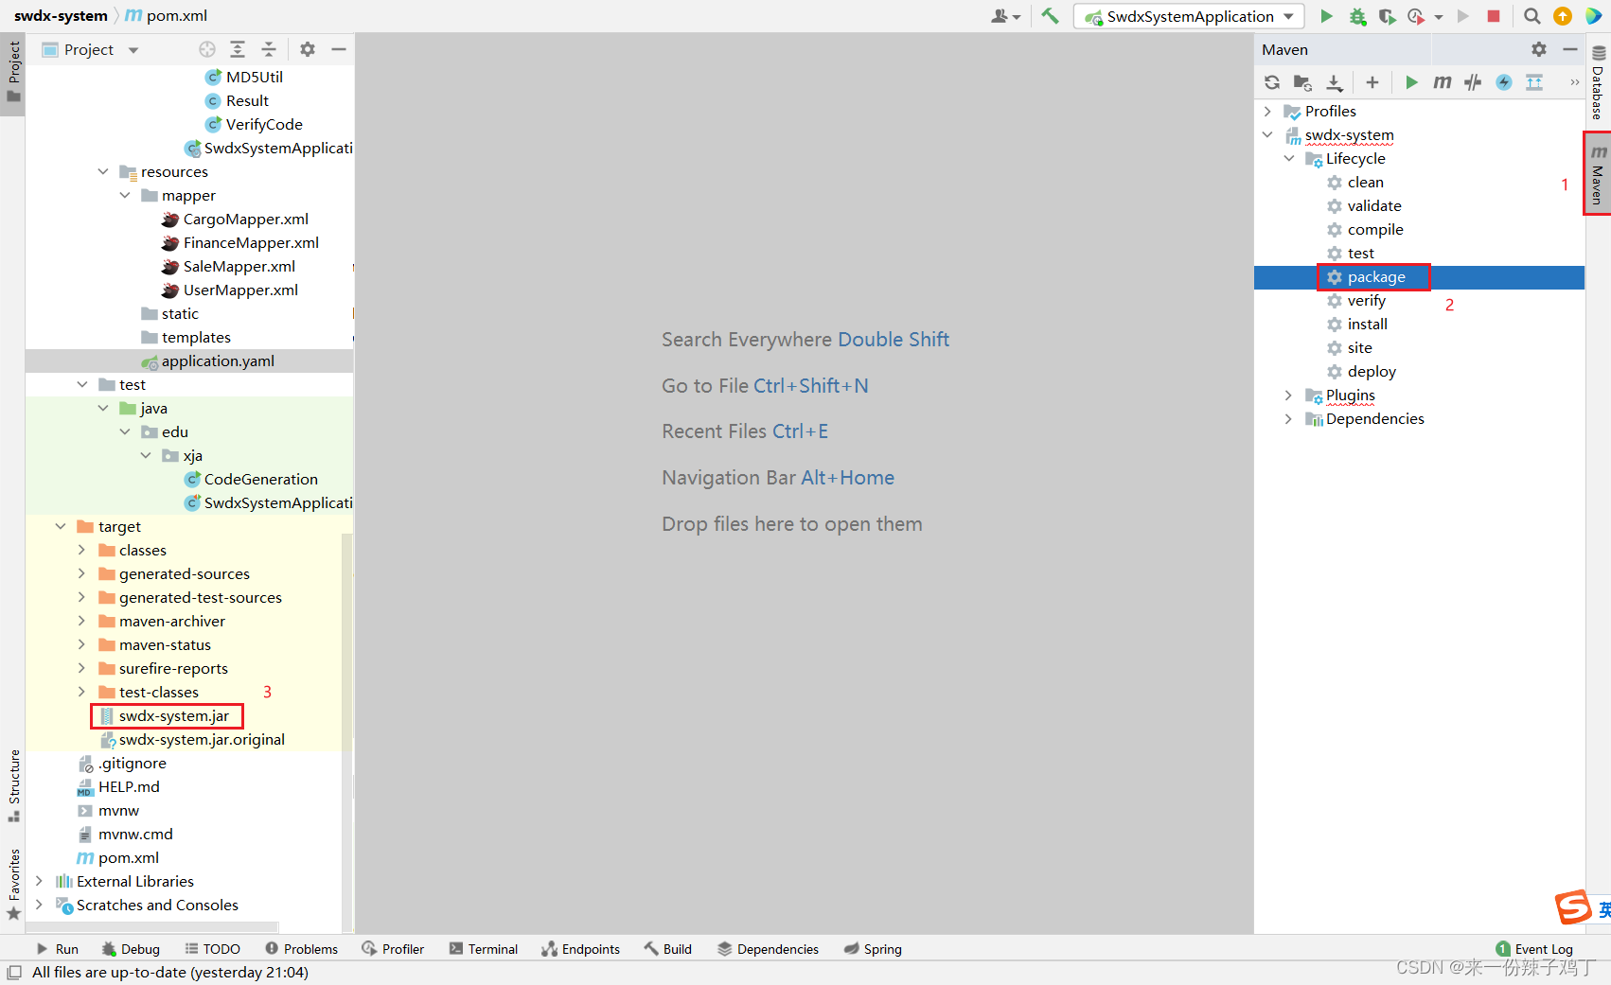Collapse the Lifecycle node in Maven panel
Screen dimensions: 1611x985
pos(1288,158)
